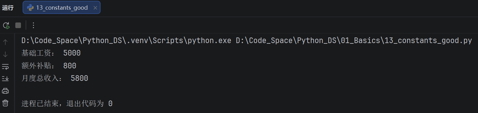Screen dimensions: 478x113
Task: Select the 13_constants_good run tab
Action: [x=62, y=7]
